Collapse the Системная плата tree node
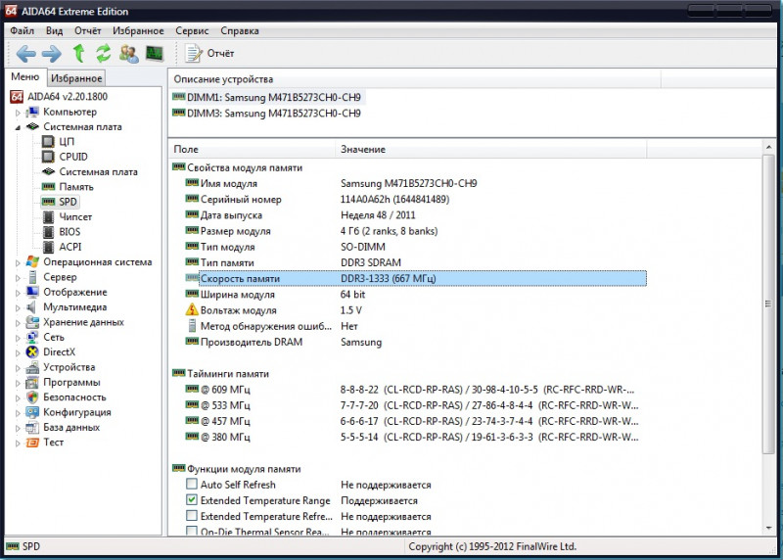This screenshot has width=783, height=560. 18,127
